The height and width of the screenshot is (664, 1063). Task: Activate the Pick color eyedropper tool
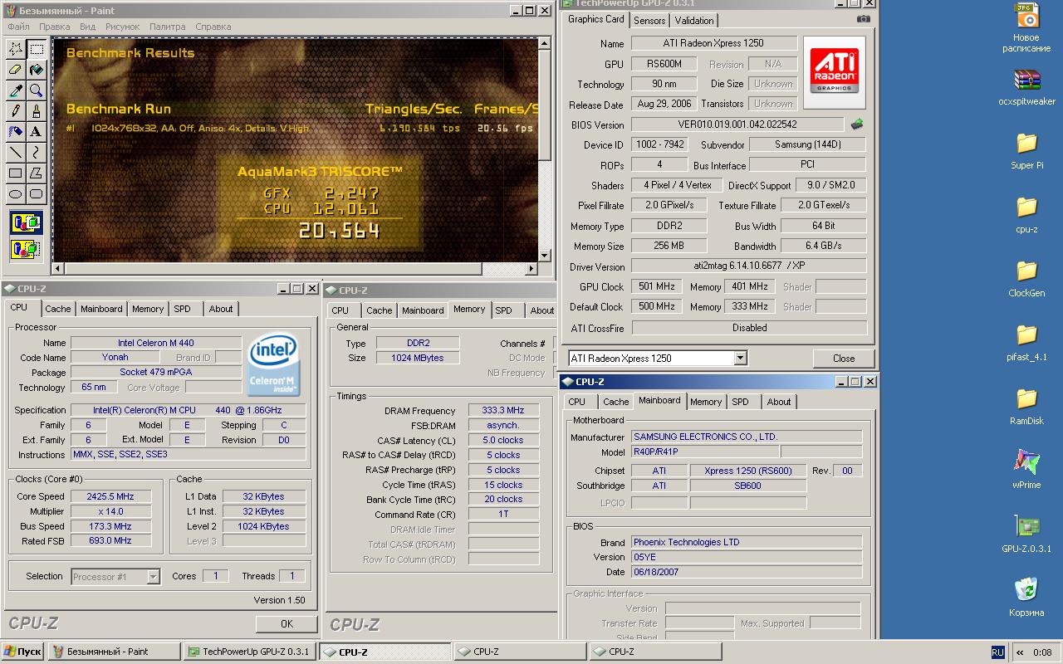click(x=16, y=90)
